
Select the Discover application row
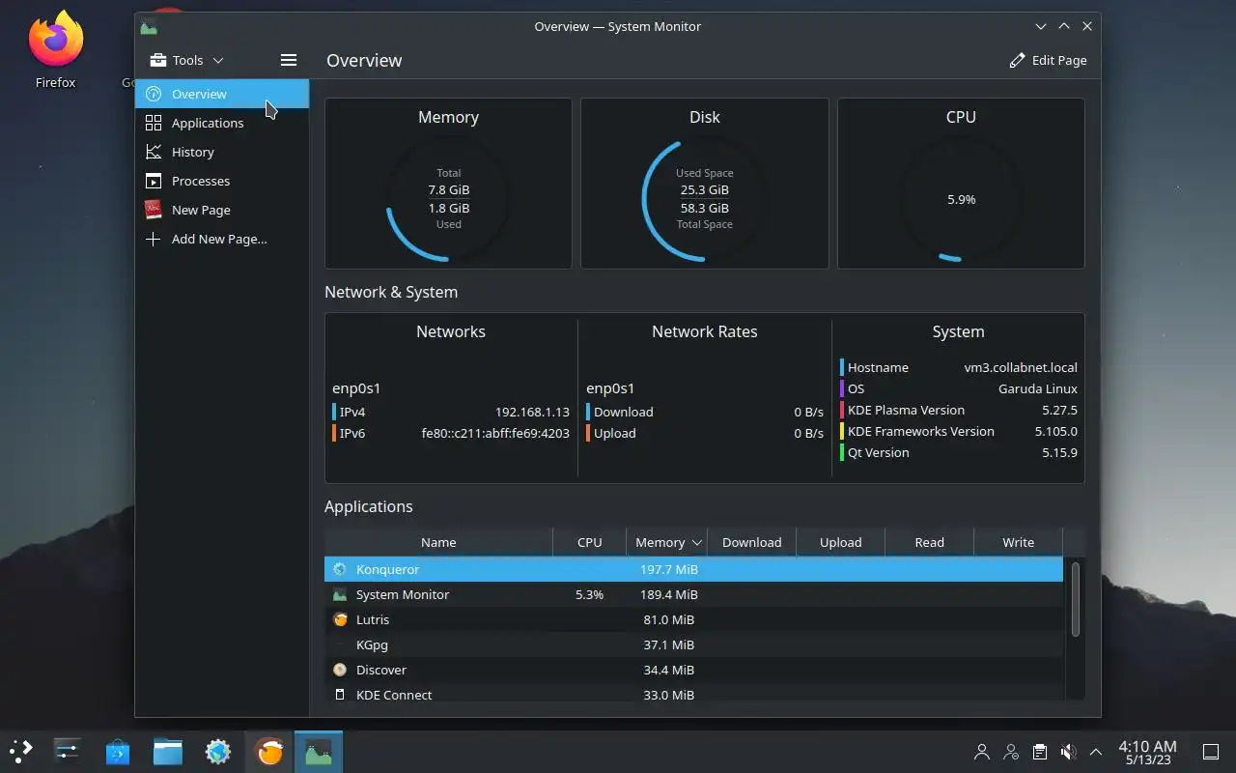693,670
